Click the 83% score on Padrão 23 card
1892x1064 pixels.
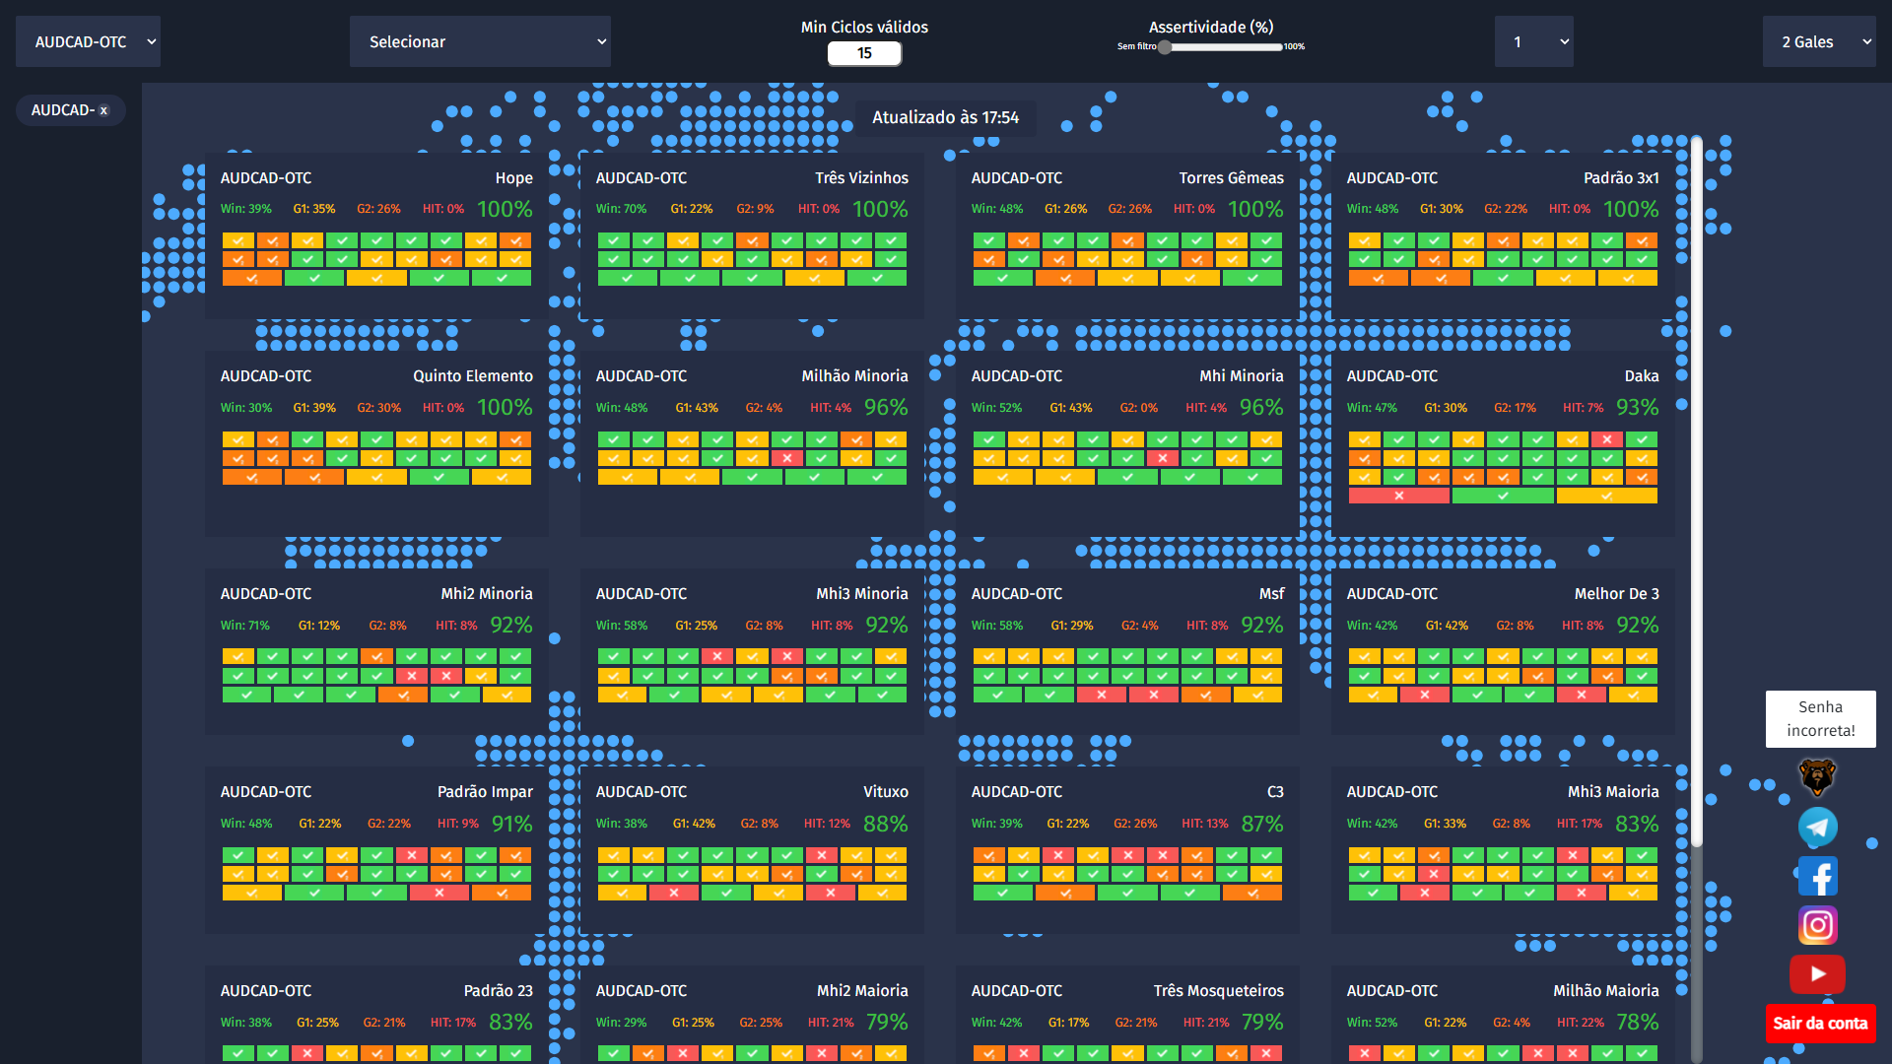tap(510, 1022)
